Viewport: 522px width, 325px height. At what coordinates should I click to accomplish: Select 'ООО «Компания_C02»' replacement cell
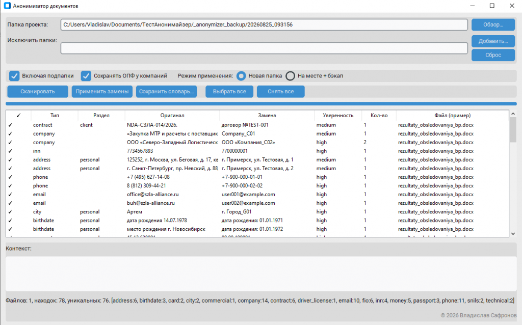click(267, 142)
